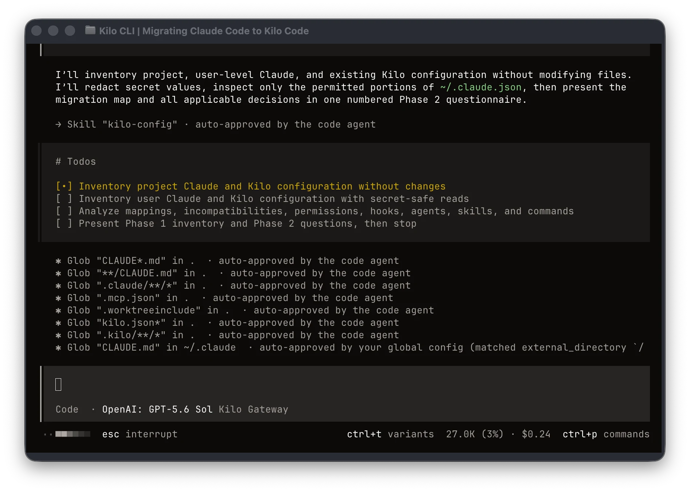Click the Glob ".worktreeinclude" tool call text
Screen dimensions: 690x492
tap(251, 311)
